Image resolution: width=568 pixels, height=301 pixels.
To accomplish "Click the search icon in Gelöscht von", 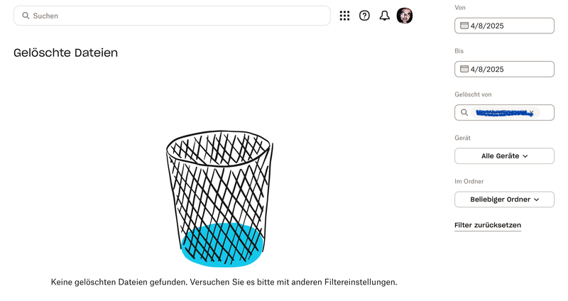I will (464, 113).
